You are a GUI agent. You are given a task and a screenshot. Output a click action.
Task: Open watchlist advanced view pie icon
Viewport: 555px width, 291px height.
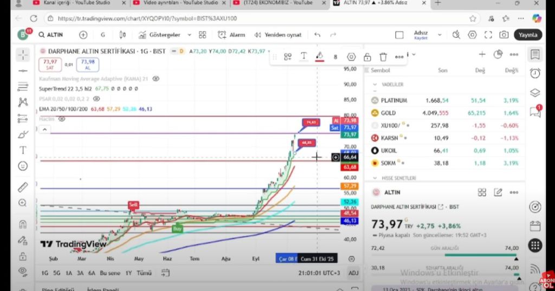[498, 54]
